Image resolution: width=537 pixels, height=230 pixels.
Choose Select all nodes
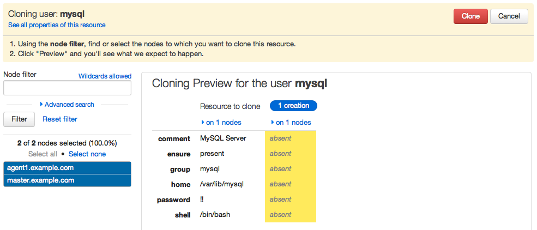[x=43, y=154]
